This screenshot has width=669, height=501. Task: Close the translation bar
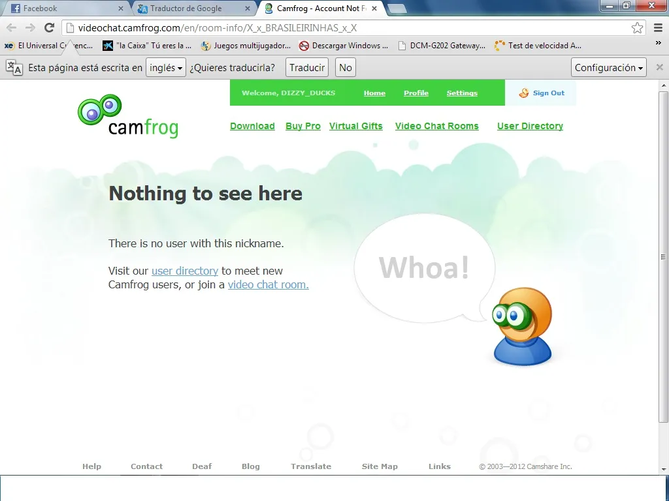[659, 67]
